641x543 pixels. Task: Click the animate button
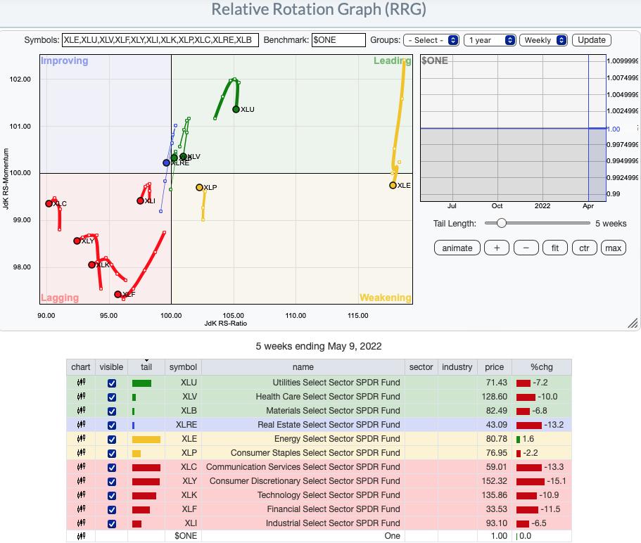pos(457,248)
